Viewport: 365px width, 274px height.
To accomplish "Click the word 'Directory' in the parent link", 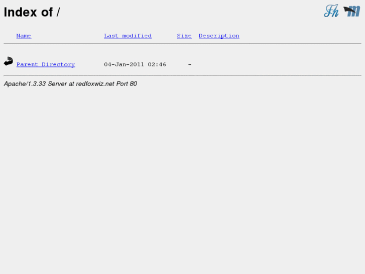I will point(58,64).
